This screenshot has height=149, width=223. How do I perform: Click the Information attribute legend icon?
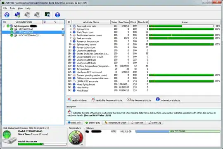158,99
